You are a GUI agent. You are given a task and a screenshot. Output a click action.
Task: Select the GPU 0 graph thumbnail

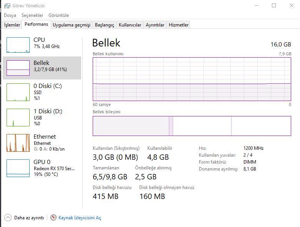(18, 168)
